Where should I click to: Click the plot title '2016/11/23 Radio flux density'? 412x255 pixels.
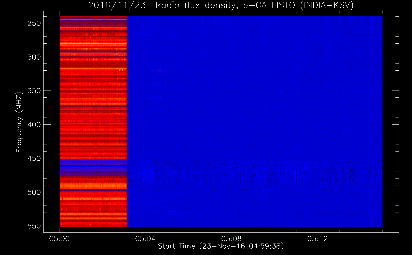[162, 5]
